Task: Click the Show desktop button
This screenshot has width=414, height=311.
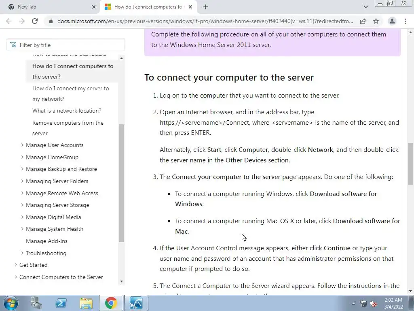Action: pyautogui.click(x=411, y=303)
